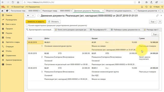This screenshot has height=92, width=164.
Task: Open the Операции section
Action: click(10, 47)
